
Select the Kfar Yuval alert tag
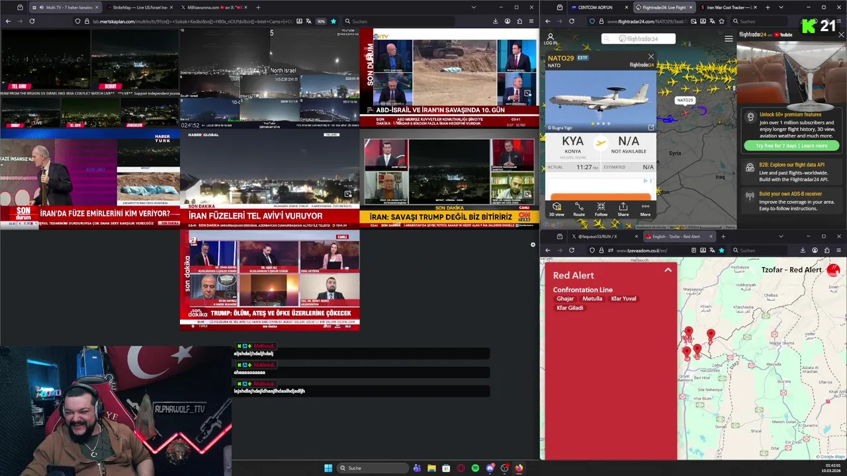623,299
